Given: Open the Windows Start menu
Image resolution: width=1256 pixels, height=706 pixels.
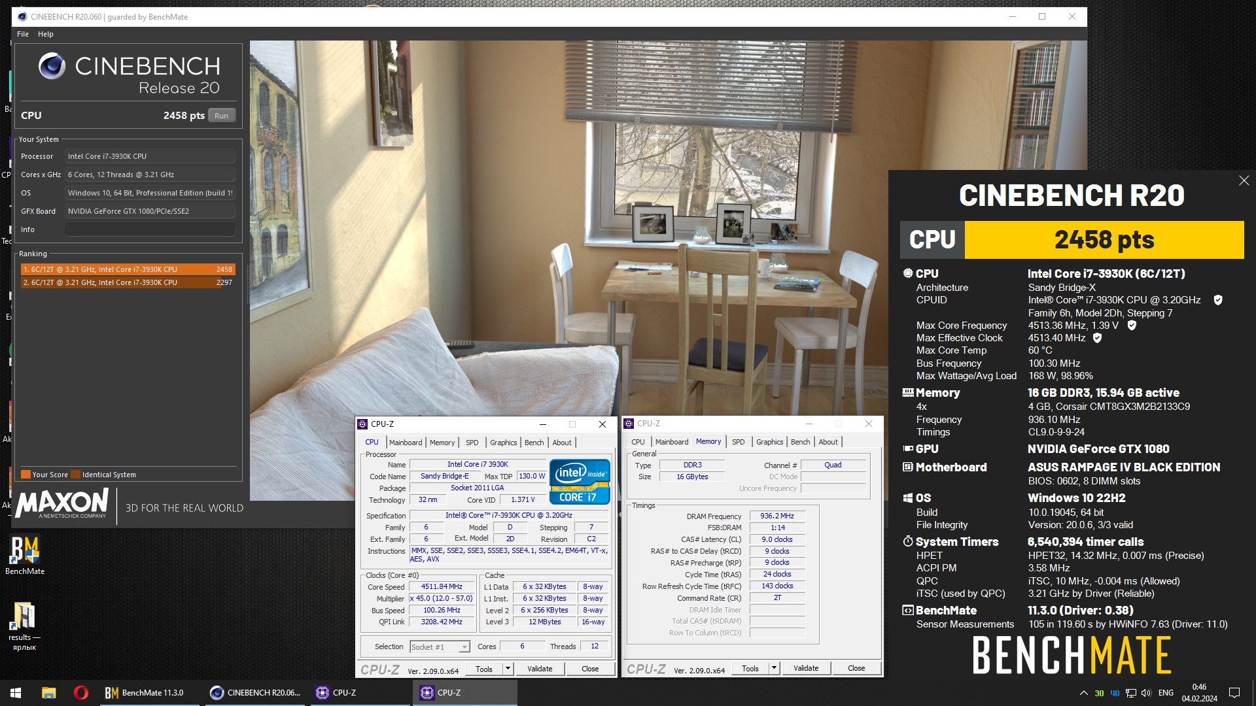Looking at the screenshot, I should [16, 693].
